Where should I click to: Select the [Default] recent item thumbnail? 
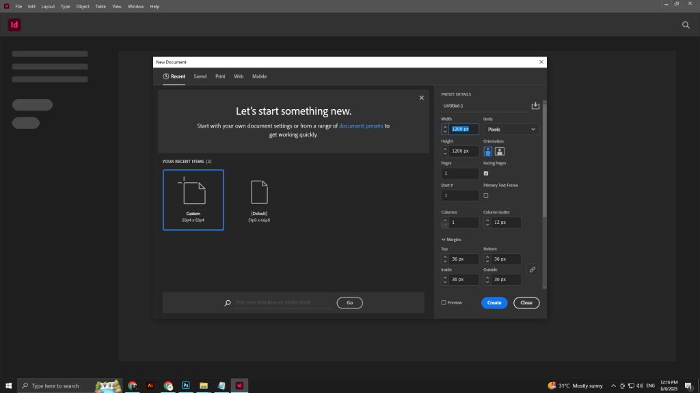click(x=259, y=200)
